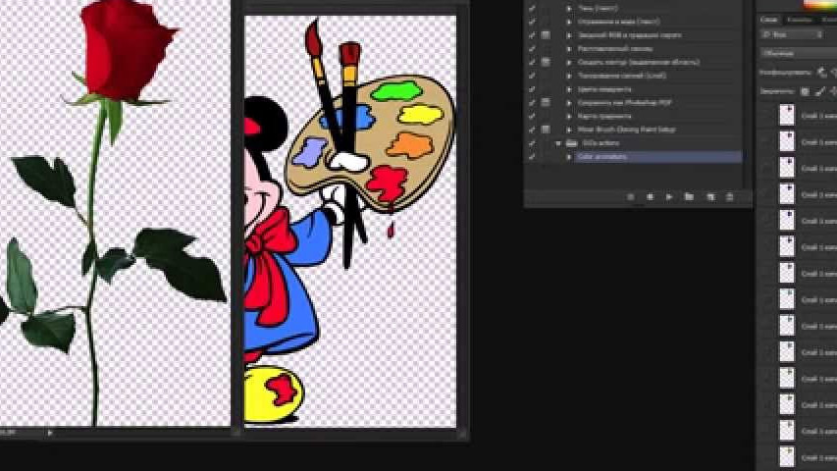The image size is (837, 471).
Task: Select the Карта градиента action name
Action: (x=604, y=116)
